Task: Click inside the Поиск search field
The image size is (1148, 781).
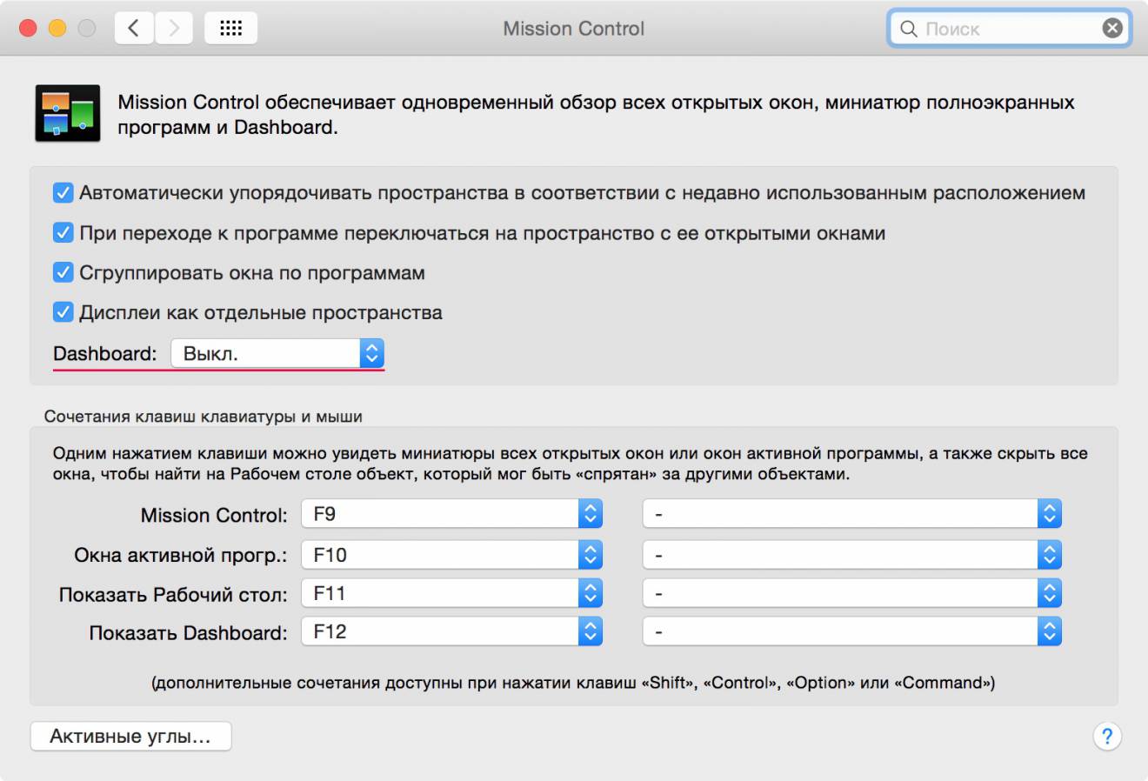Action: pyautogui.click(x=1009, y=29)
